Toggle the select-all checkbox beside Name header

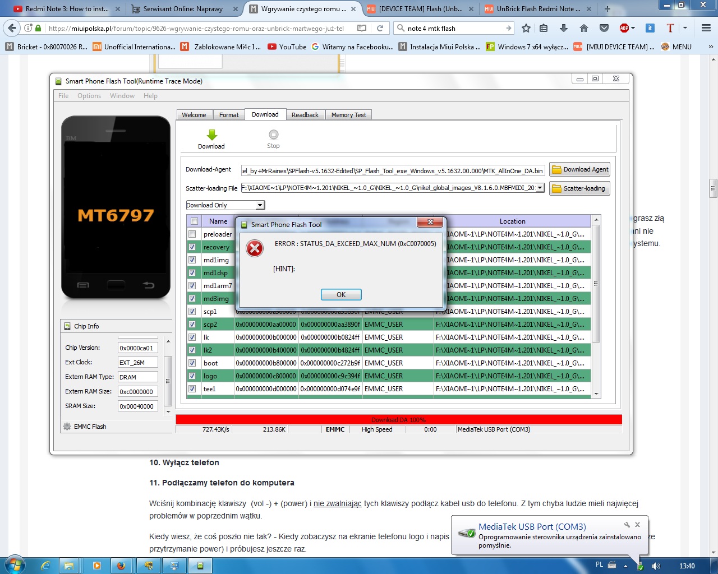[194, 221]
